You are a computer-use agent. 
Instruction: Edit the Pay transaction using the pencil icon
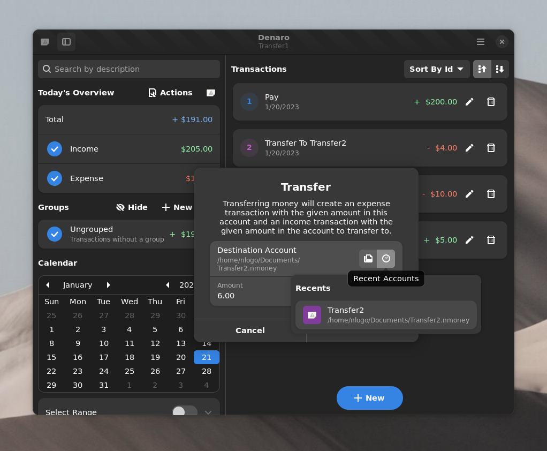point(469,101)
